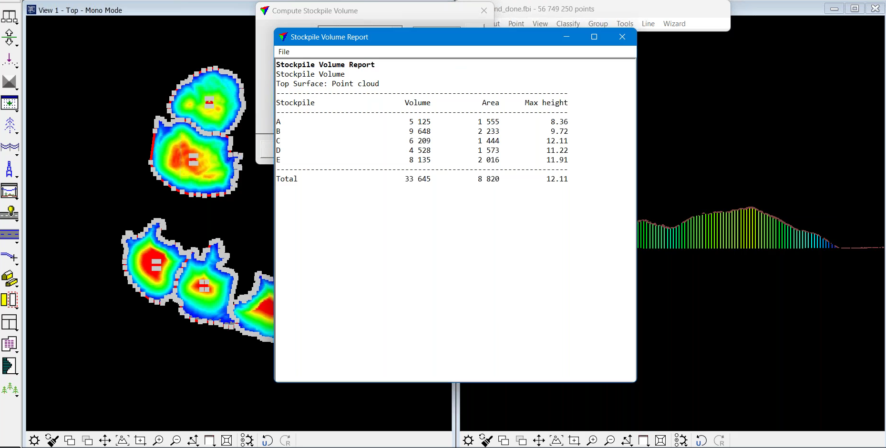Zoom in using right view magnifier plus
The height and width of the screenshot is (448, 886).
[592, 440]
